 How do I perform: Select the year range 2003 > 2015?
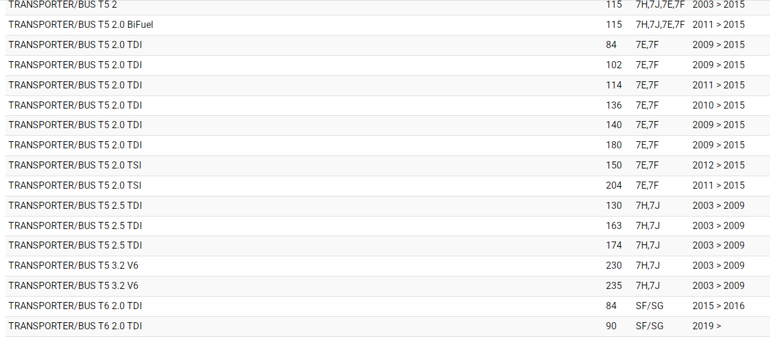click(718, 5)
